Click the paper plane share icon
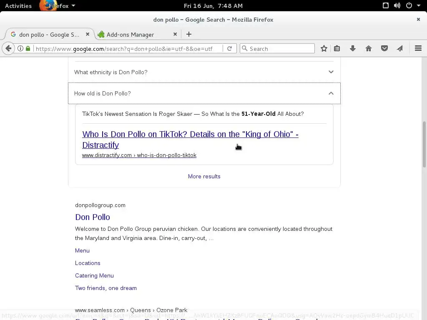Image resolution: width=427 pixels, height=320 pixels. (400, 48)
